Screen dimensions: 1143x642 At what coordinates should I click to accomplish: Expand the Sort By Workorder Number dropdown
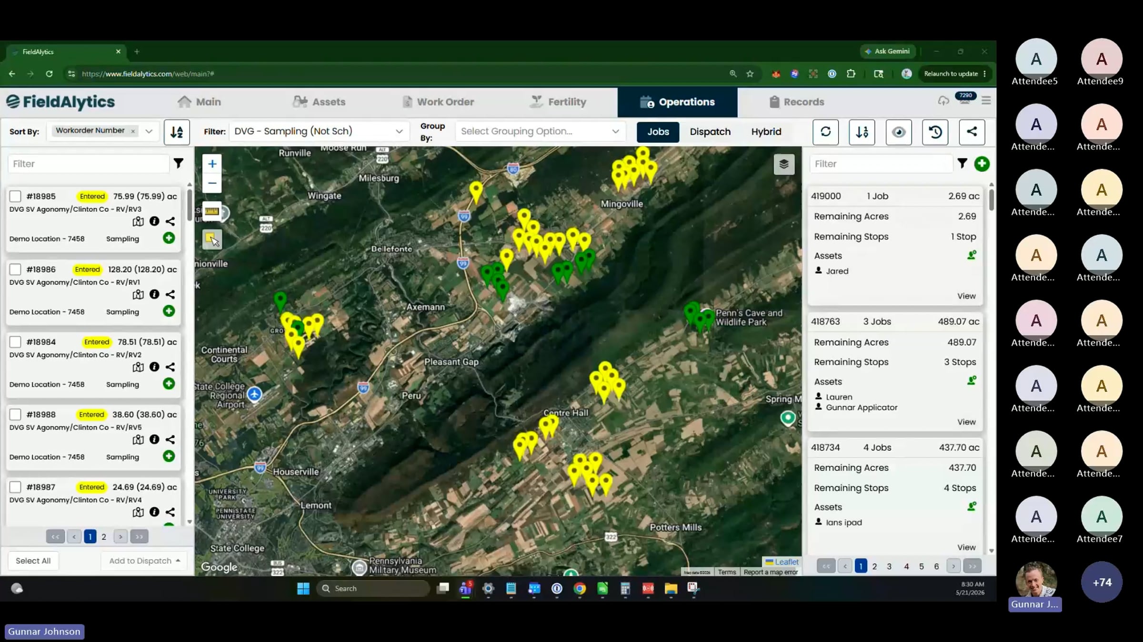point(149,131)
